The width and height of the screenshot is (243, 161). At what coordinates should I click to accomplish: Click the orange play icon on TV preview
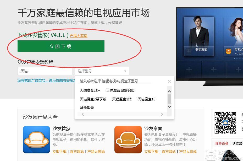228,51
